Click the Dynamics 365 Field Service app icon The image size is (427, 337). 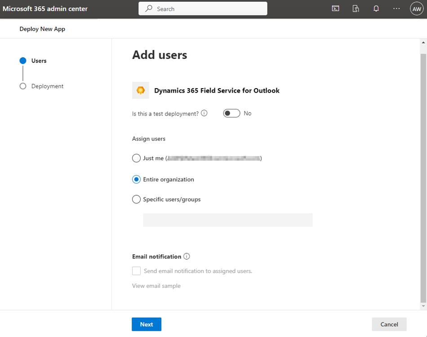coord(141,90)
